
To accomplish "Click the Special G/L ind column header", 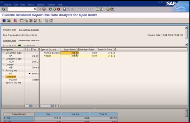I will (x=50, y=49).
